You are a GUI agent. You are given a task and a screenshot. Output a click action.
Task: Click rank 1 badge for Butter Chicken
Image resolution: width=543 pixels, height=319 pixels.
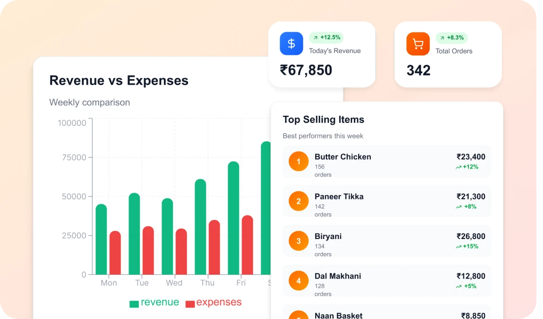coord(299,161)
